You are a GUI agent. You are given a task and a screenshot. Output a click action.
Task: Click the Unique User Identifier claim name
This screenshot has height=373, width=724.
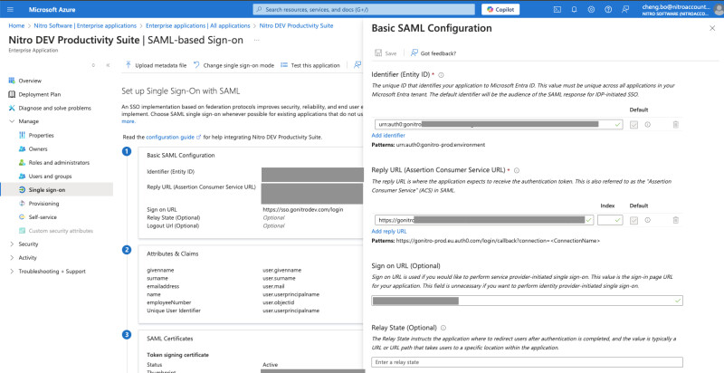[174, 311]
